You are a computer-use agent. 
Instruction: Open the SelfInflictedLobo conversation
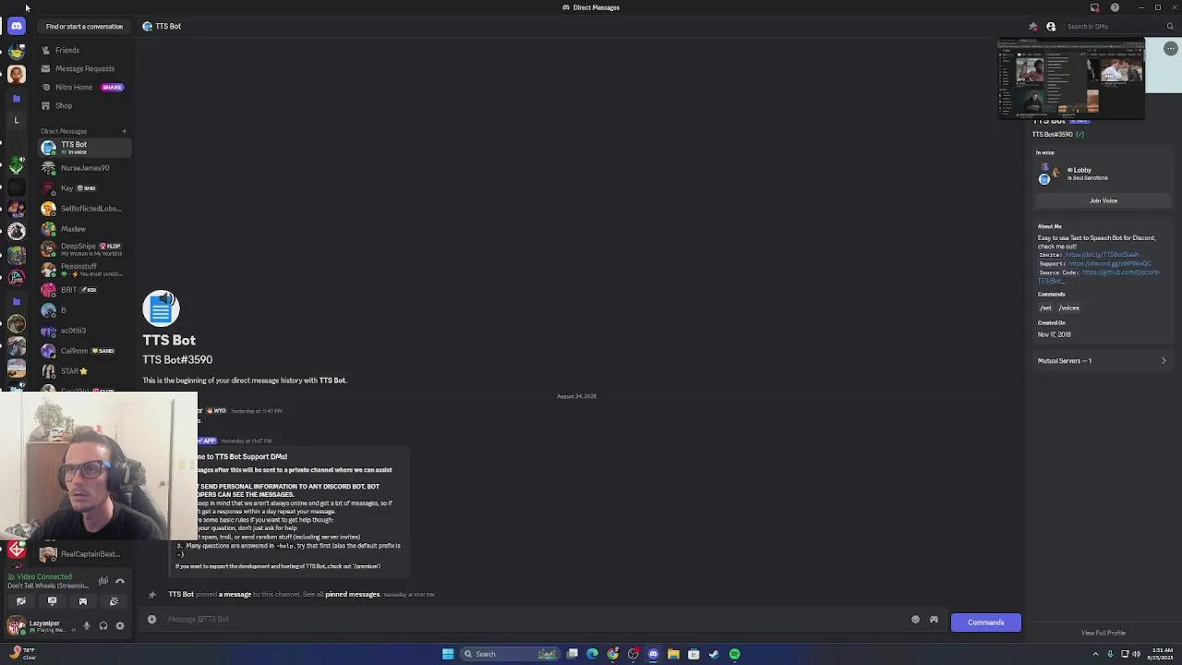click(x=83, y=209)
